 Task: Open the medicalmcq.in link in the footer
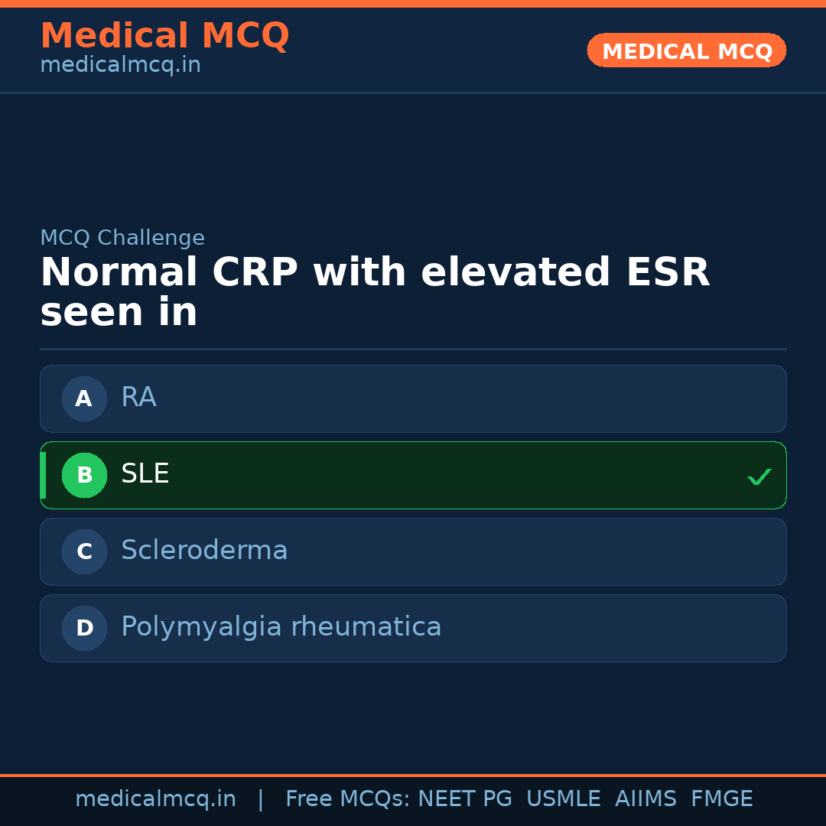(155, 799)
